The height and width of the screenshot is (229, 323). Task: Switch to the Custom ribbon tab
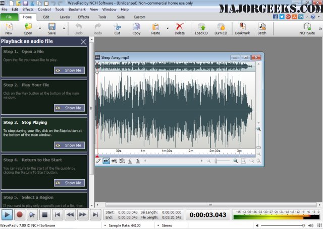tap(139, 17)
